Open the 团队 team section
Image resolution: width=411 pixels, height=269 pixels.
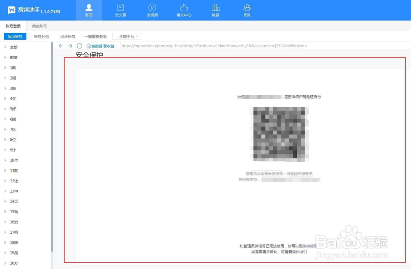pos(247,10)
